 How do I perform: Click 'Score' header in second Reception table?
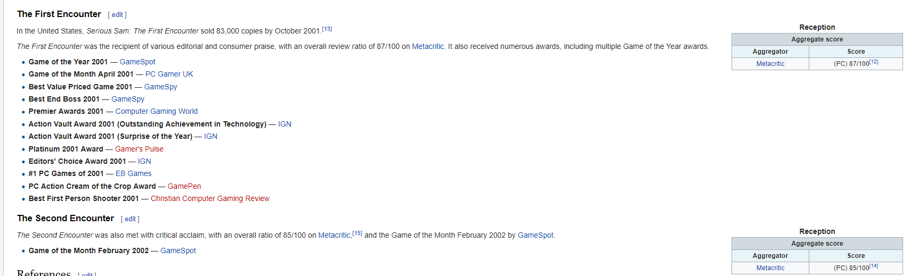[856, 256]
